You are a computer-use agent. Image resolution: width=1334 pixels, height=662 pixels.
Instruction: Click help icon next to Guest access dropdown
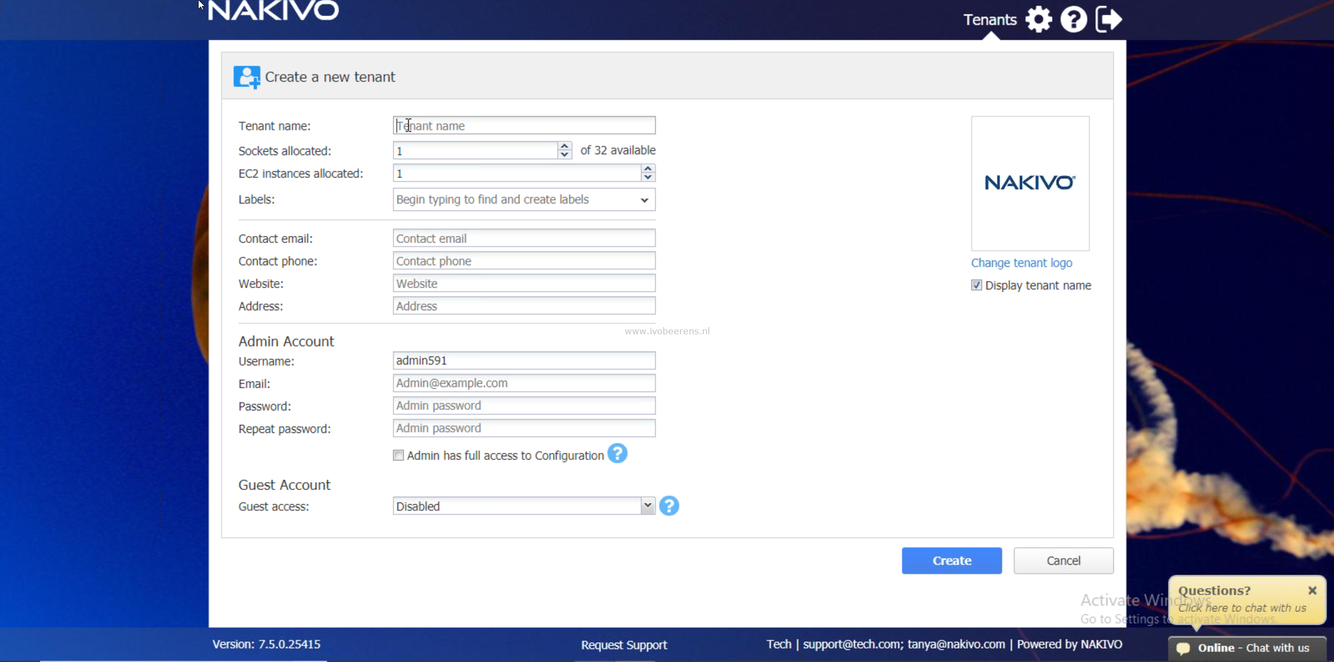coord(669,506)
